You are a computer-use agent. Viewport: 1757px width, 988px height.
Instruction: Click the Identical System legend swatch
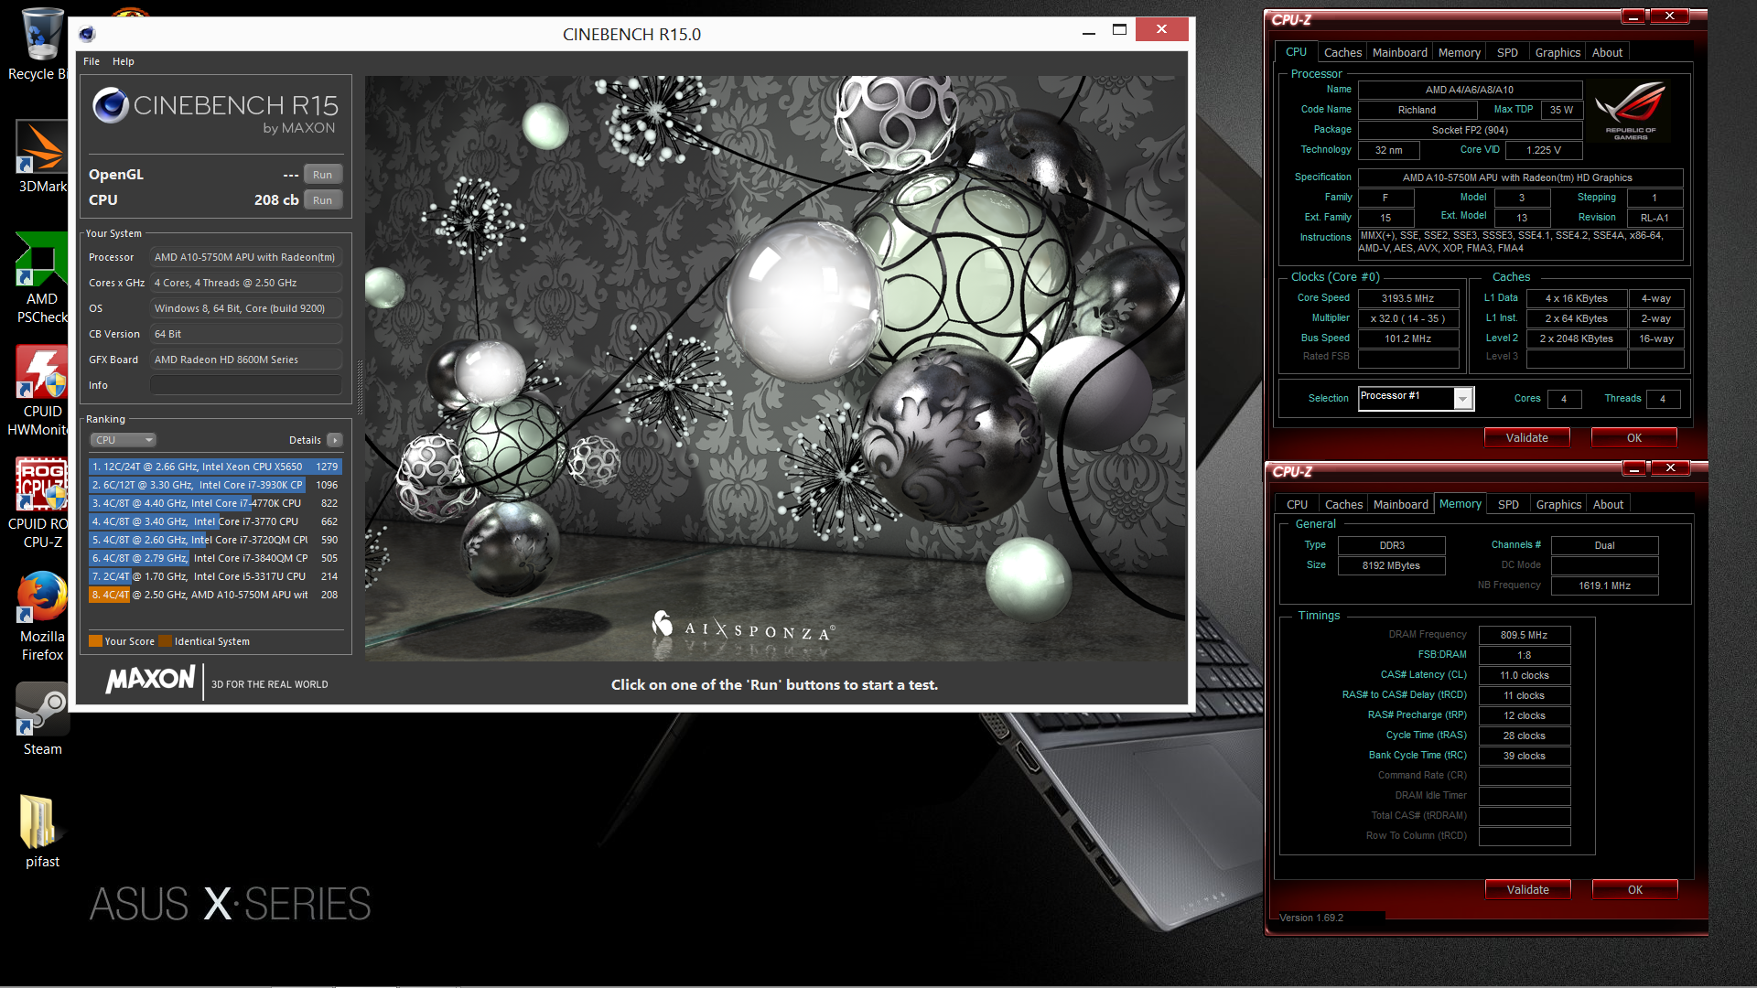[165, 641]
